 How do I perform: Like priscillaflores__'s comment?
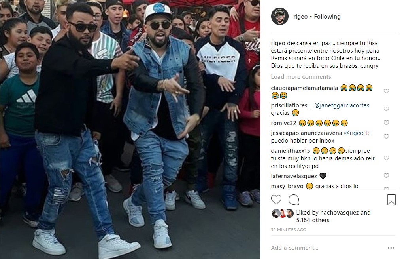coord(386,109)
